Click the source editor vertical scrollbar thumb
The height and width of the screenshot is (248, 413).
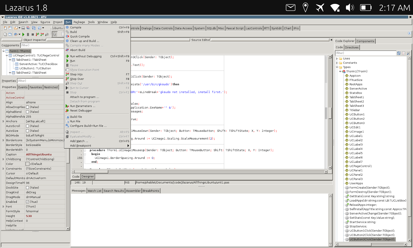click(x=330, y=113)
